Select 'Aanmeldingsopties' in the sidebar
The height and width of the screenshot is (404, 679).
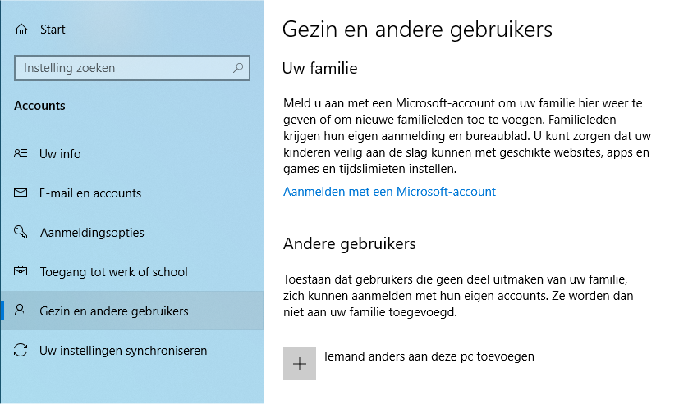pos(92,233)
